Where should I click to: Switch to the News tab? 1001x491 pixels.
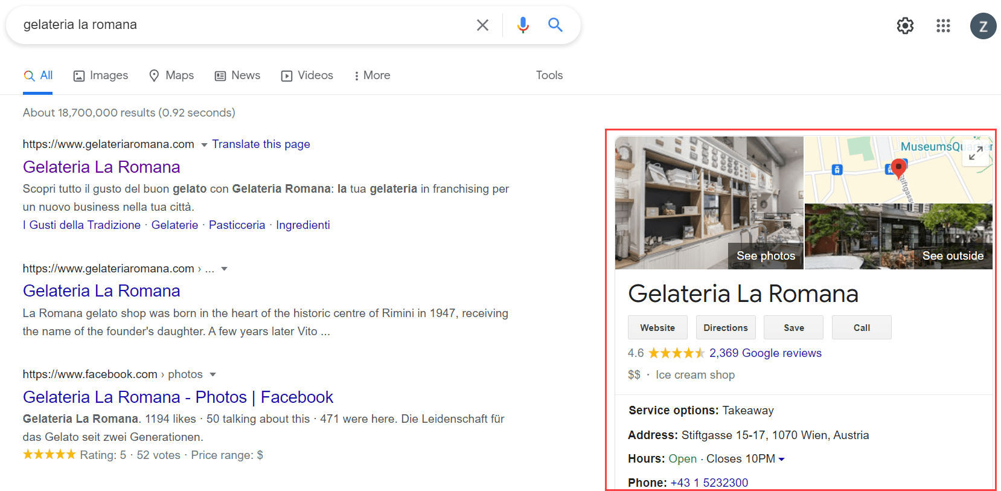click(x=238, y=75)
